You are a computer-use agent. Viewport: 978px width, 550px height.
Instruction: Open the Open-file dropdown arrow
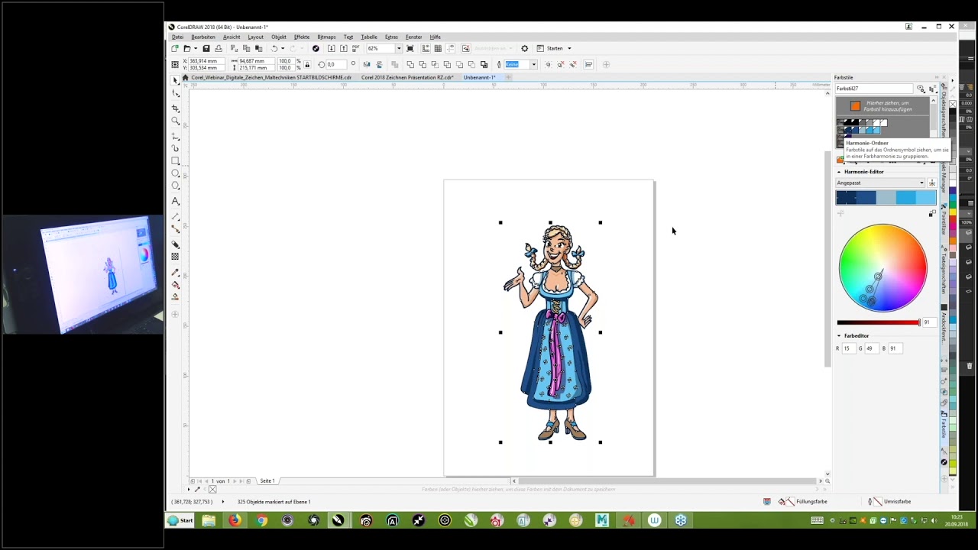point(196,48)
